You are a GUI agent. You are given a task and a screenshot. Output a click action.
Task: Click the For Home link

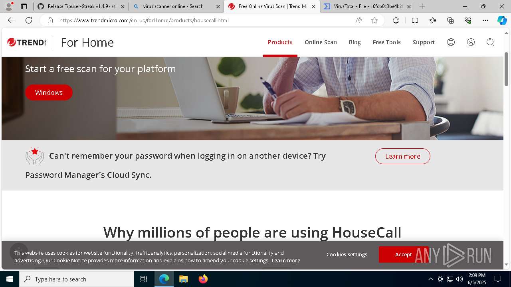87,42
